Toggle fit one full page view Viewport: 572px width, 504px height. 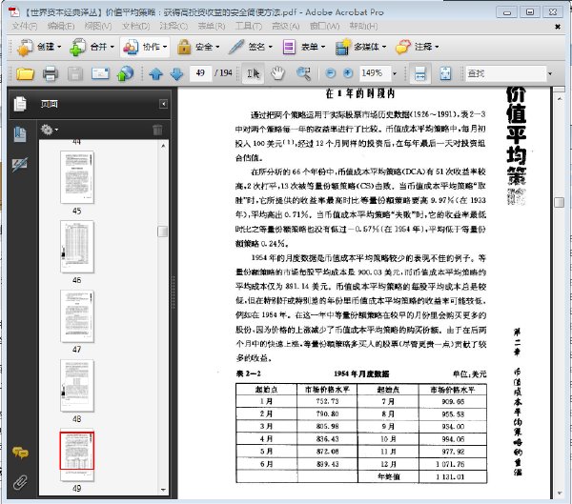click(x=445, y=73)
